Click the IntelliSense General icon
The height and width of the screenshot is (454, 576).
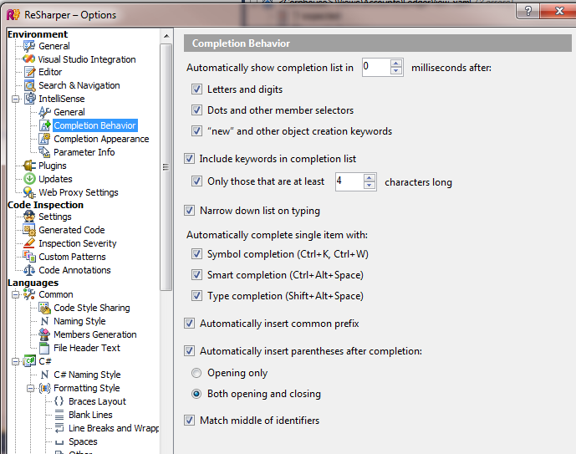44,112
